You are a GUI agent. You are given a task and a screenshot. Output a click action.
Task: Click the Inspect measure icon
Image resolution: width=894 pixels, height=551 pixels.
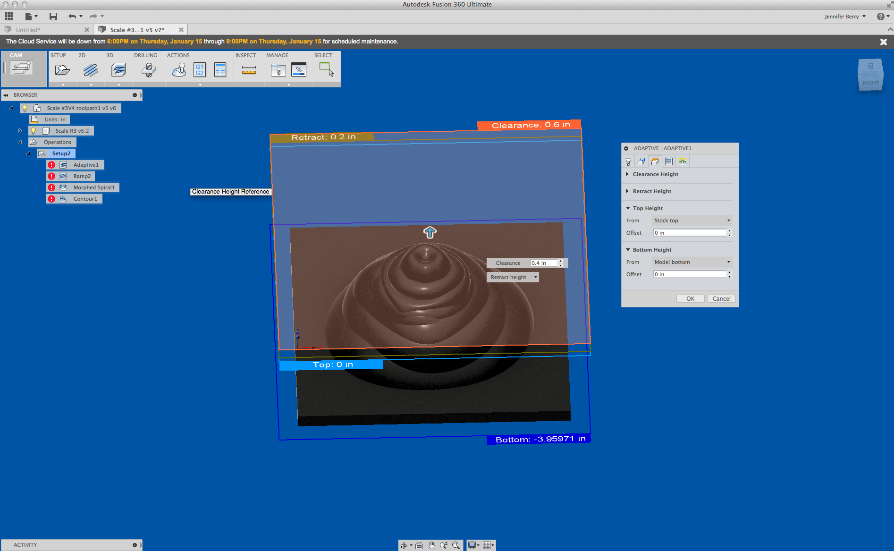coord(249,69)
